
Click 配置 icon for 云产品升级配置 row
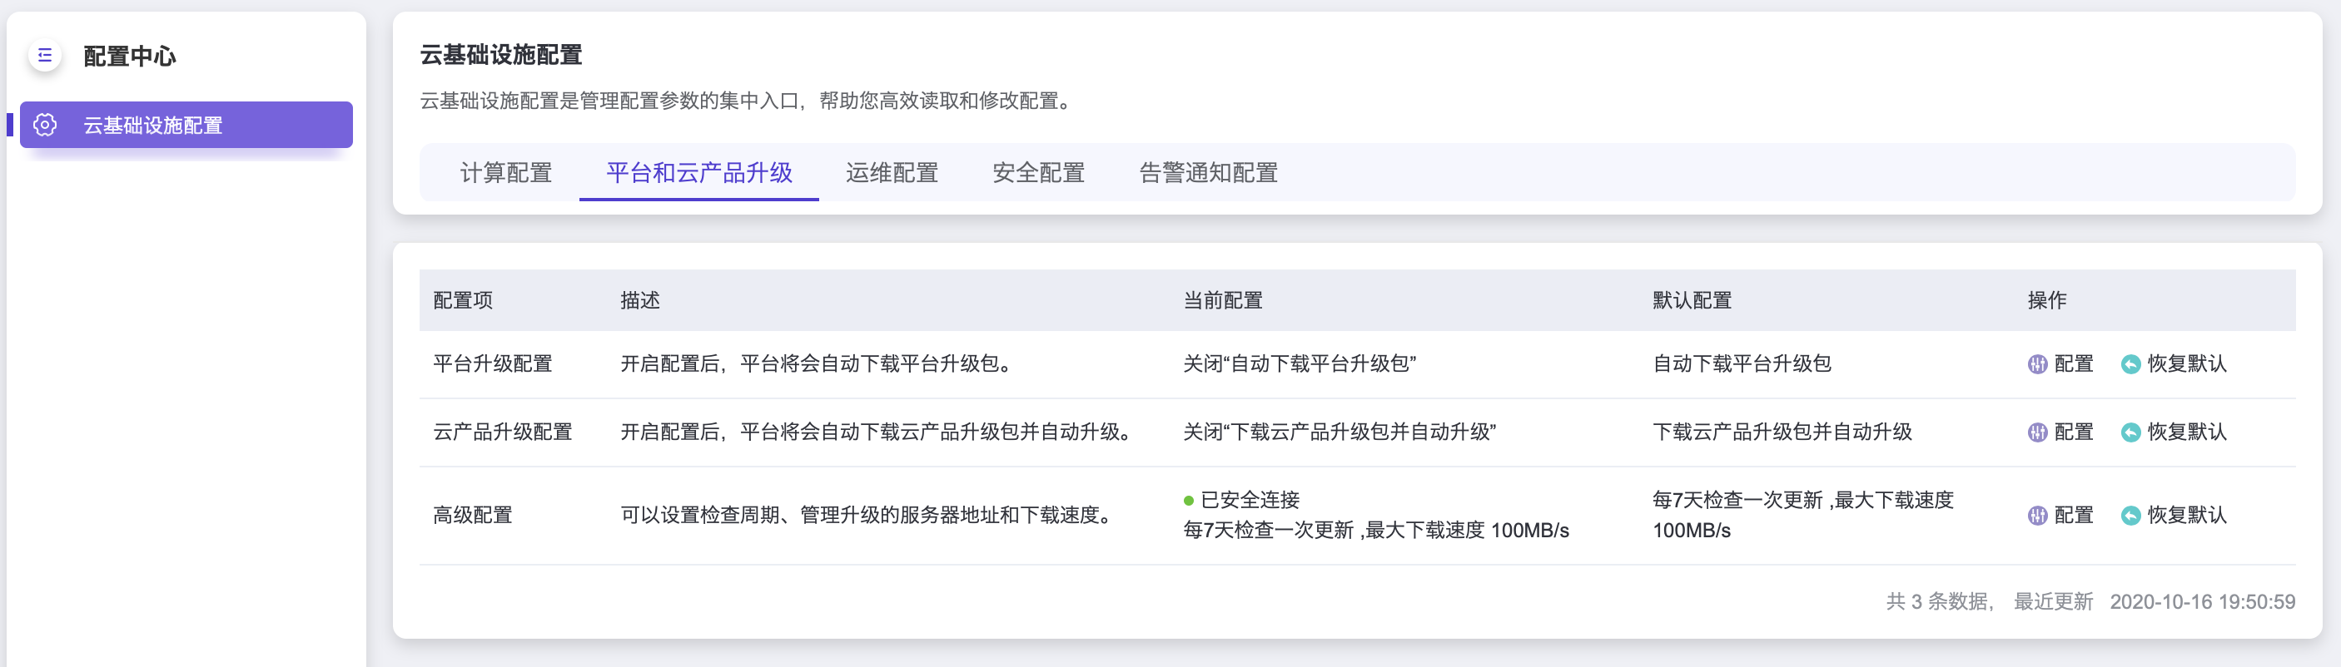pyautogui.click(x=2037, y=432)
